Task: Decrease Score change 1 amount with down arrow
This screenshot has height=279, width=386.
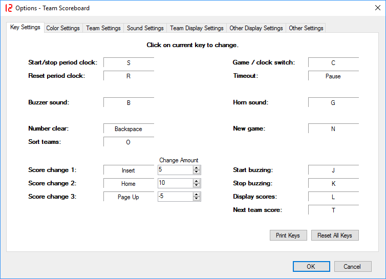Action: 197,172
